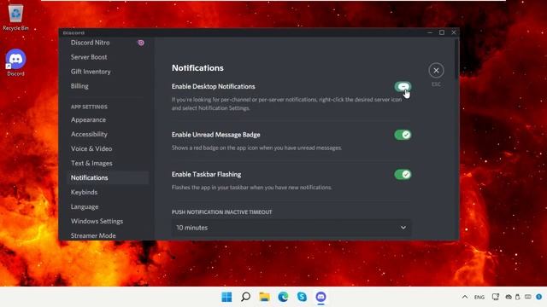Click the OneDrive cloud tray icon
Viewport: 547px width, 307px height.
[509, 297]
